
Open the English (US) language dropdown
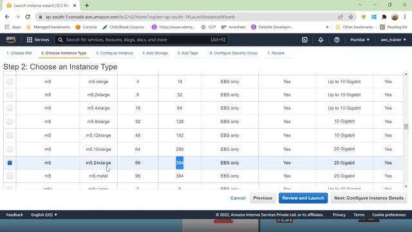[x=44, y=215]
